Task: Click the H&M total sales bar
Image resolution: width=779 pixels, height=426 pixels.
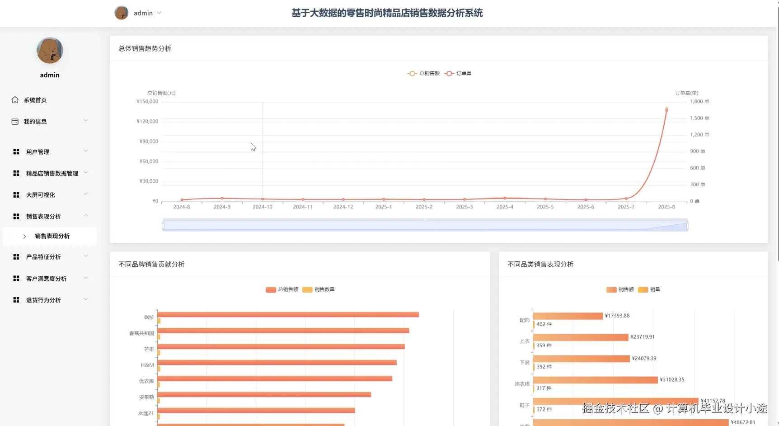Action: [277, 363]
